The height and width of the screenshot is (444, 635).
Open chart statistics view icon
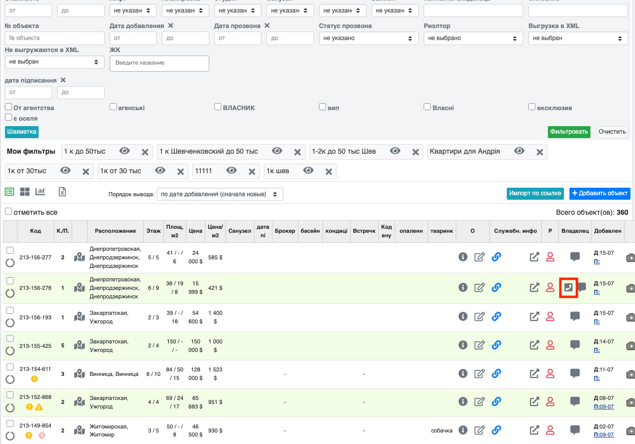(40, 192)
